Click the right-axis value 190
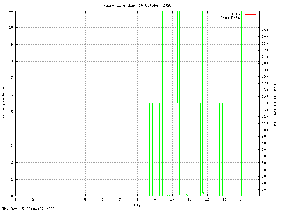The height and width of the screenshot is (211, 281). click(x=265, y=70)
